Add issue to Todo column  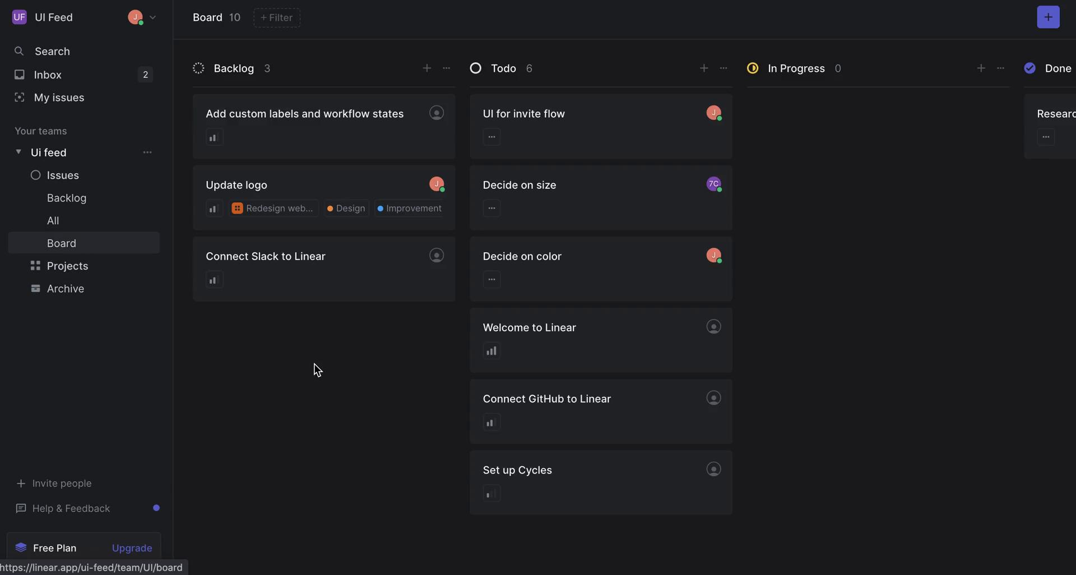[704, 68]
